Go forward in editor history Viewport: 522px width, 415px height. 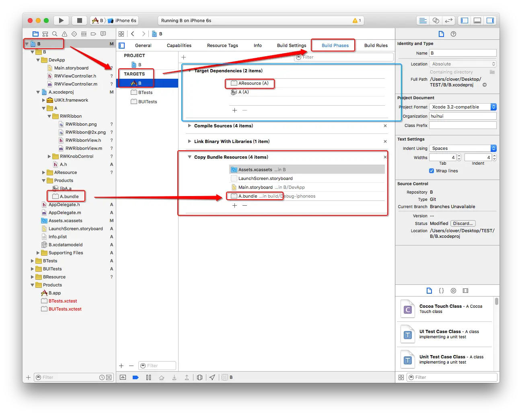[x=143, y=34]
